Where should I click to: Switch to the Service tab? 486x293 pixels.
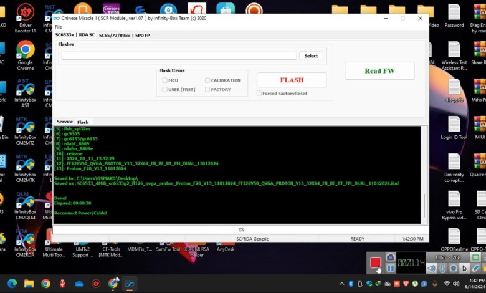tap(64, 122)
